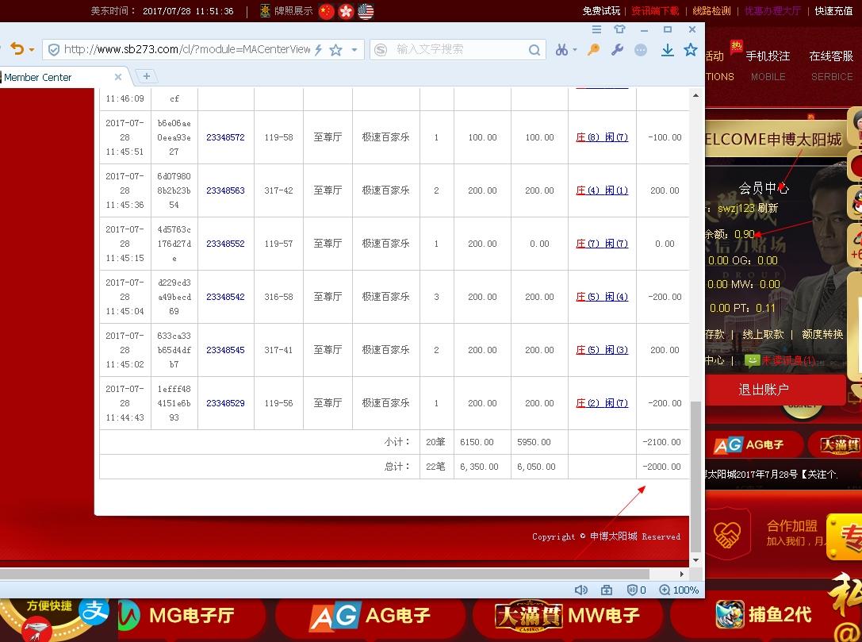
Task: Open unread messages via green chat bubble icon
Action: (x=751, y=359)
